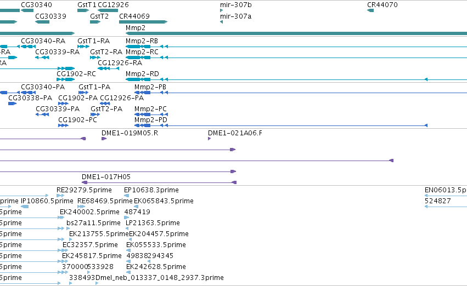Select the CG30338-PA protein label
Image resolution: width=467 pixels, height=286 pixels.
[30, 98]
